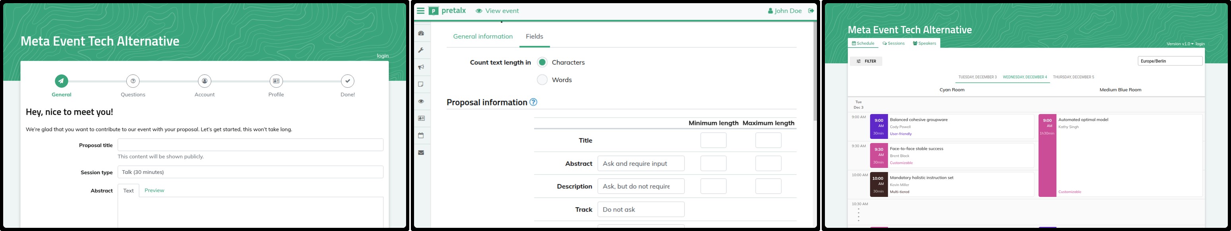This screenshot has width=1231, height=231.
Task: Open the Track 'Do not ask' dropdown
Action: pyautogui.click(x=641, y=209)
